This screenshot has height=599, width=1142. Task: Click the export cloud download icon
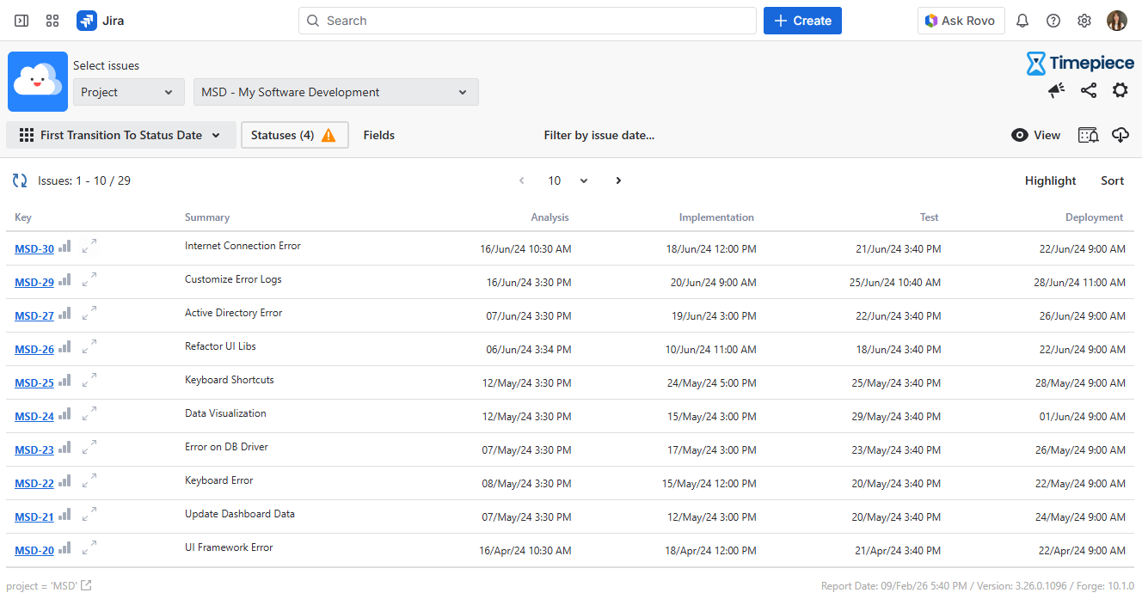coord(1120,135)
